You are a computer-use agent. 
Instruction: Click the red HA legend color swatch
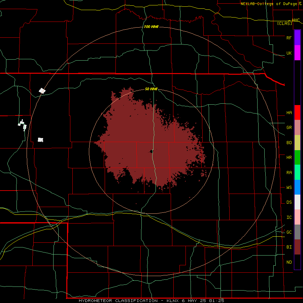point(297,112)
